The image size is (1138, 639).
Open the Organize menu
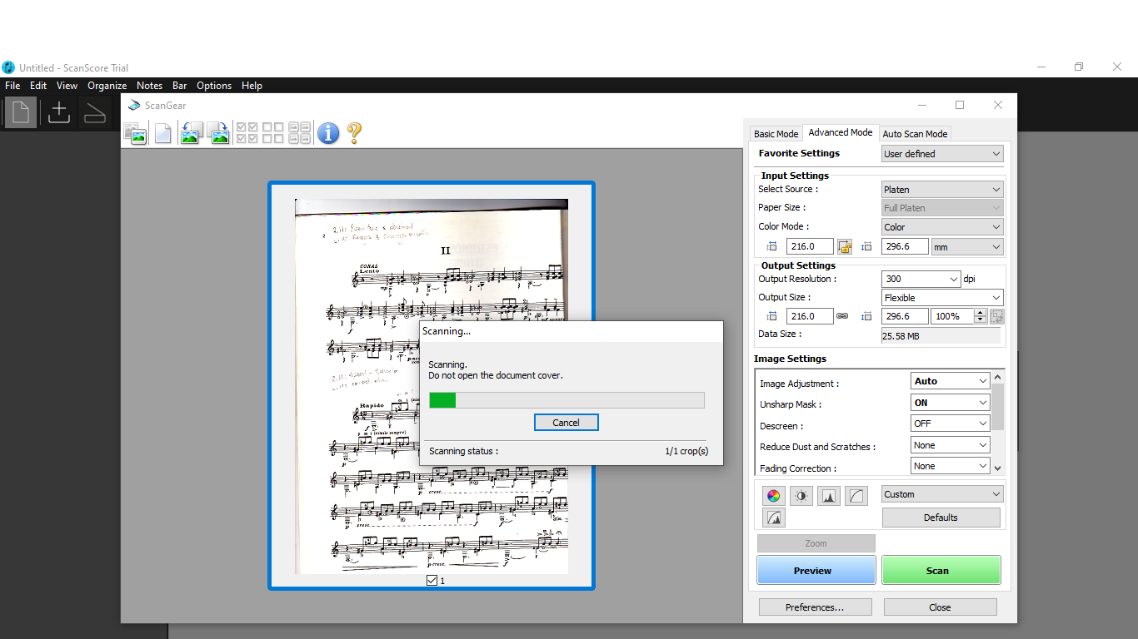pos(107,86)
